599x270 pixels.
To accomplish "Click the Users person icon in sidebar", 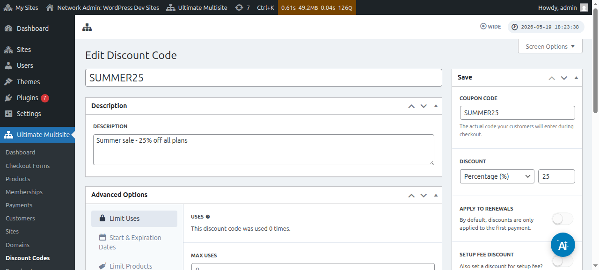I will point(8,66).
